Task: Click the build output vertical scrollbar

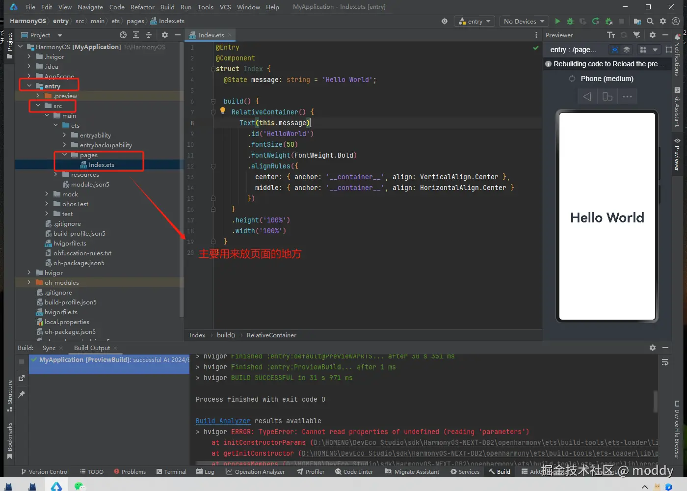Action: coord(655,401)
